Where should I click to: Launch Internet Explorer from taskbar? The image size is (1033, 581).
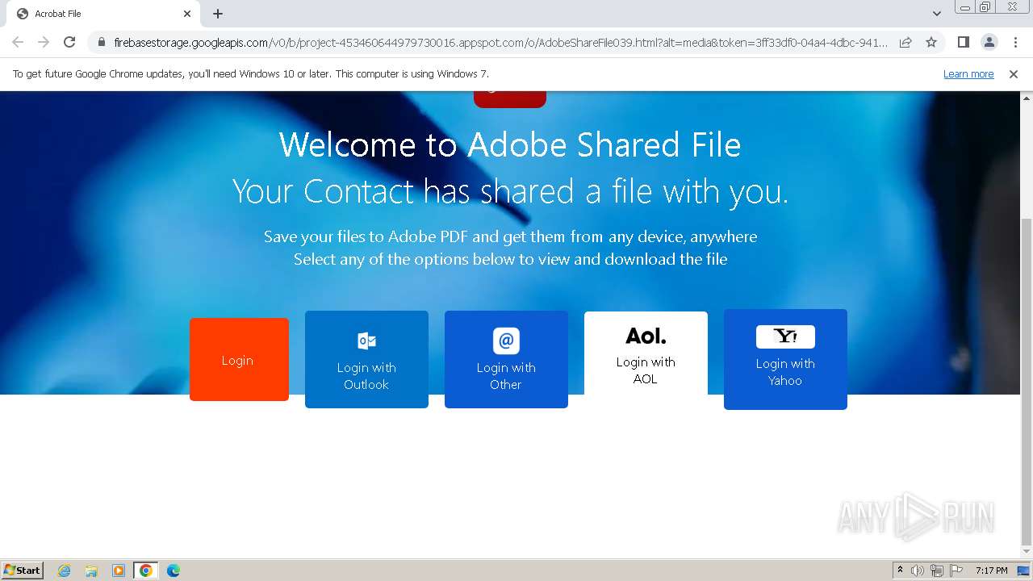65,571
